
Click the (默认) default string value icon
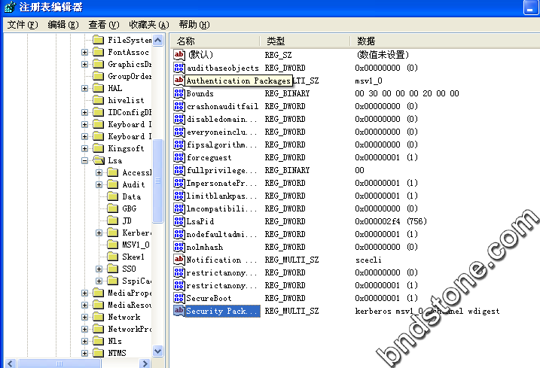click(x=179, y=55)
